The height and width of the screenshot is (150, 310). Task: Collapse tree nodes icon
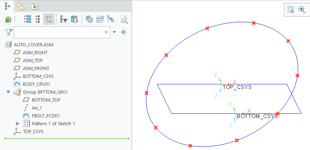pos(38,19)
